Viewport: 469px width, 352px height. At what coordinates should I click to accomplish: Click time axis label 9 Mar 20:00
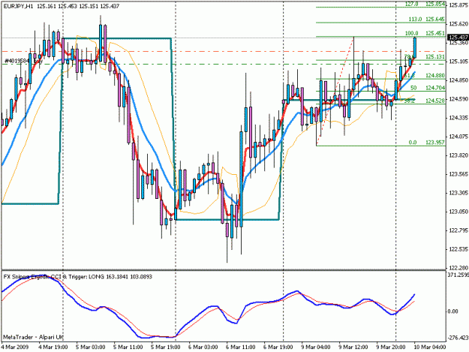[x=391, y=347]
